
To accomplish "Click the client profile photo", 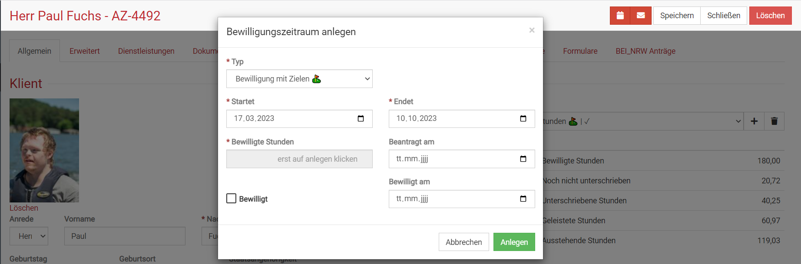I will [44, 150].
